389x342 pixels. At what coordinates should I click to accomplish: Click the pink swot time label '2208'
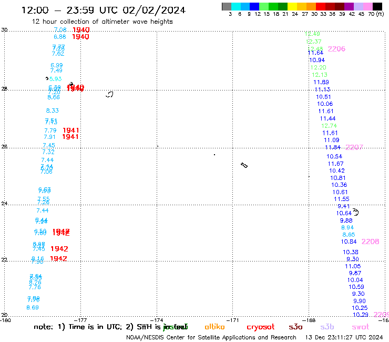(370, 242)
